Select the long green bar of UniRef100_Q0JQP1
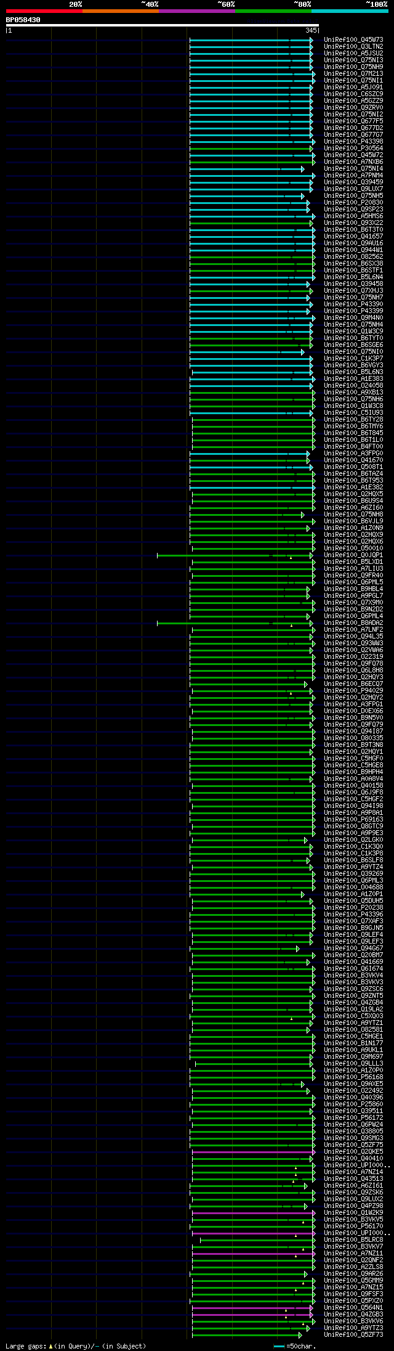 coord(236,555)
